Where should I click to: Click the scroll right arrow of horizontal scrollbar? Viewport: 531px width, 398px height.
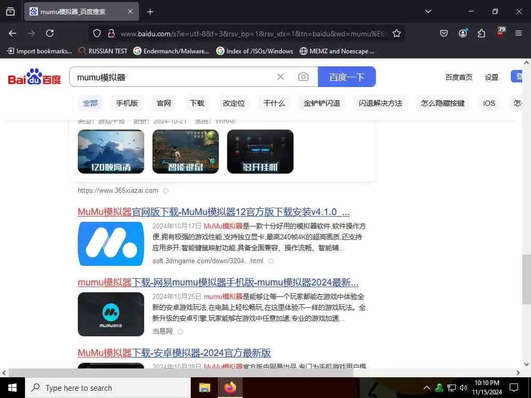[518, 373]
